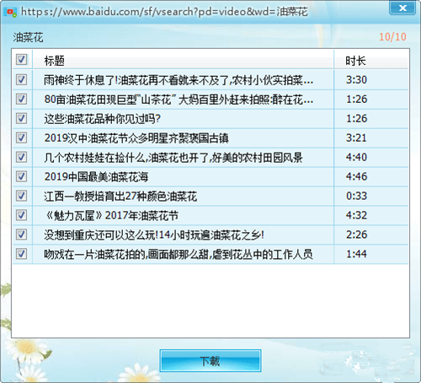This screenshot has height=383, width=421.
Task: Click the 时长 column header
Action: 355,61
